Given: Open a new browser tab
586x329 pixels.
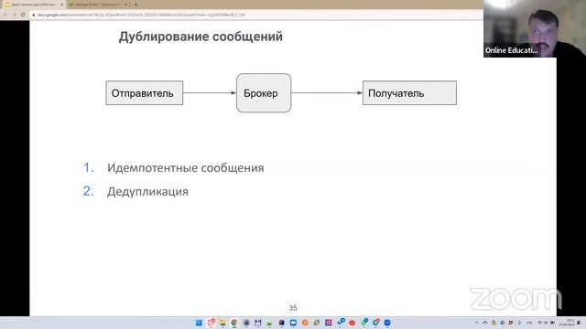Looking at the screenshot, I should [x=136, y=5].
